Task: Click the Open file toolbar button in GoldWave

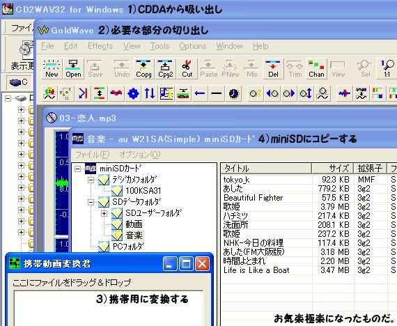Action: [73, 69]
